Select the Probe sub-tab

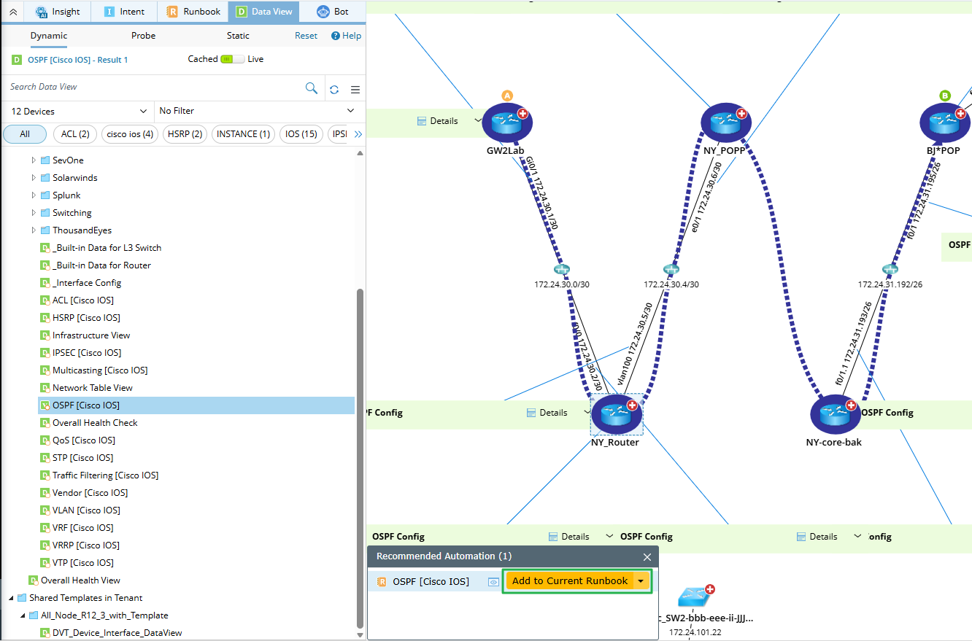point(143,36)
